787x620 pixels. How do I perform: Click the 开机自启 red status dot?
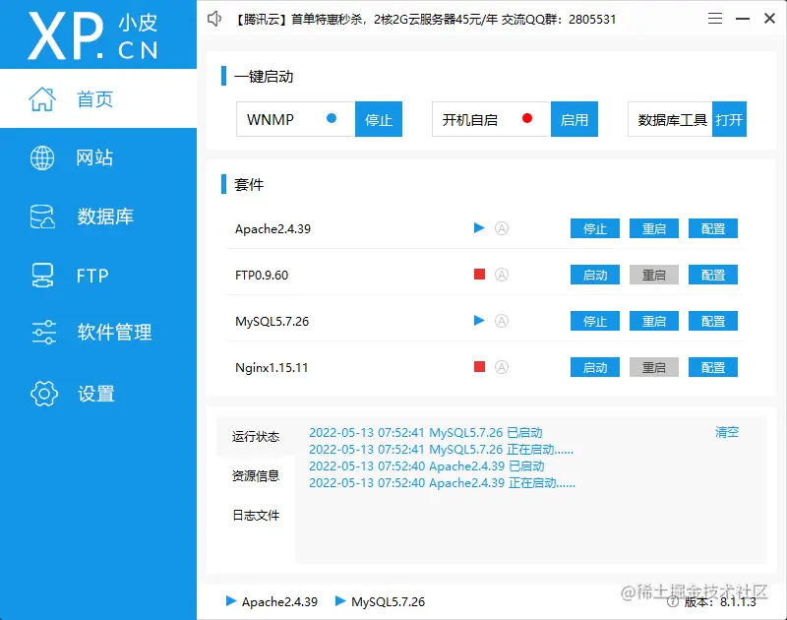coord(527,118)
